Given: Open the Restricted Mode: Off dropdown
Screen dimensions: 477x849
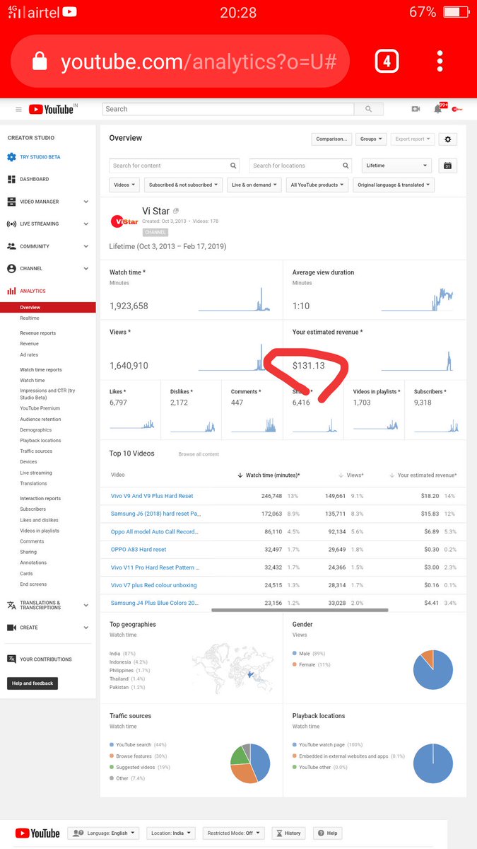Looking at the screenshot, I should (x=234, y=833).
